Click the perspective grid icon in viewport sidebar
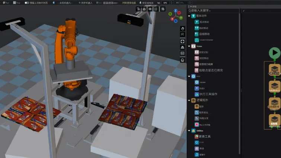Screen dimensions: 281x158 pos(182,48)
